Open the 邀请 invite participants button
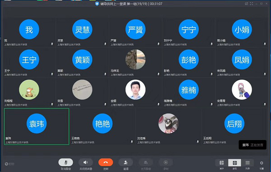271x172 pixels. click(126, 163)
